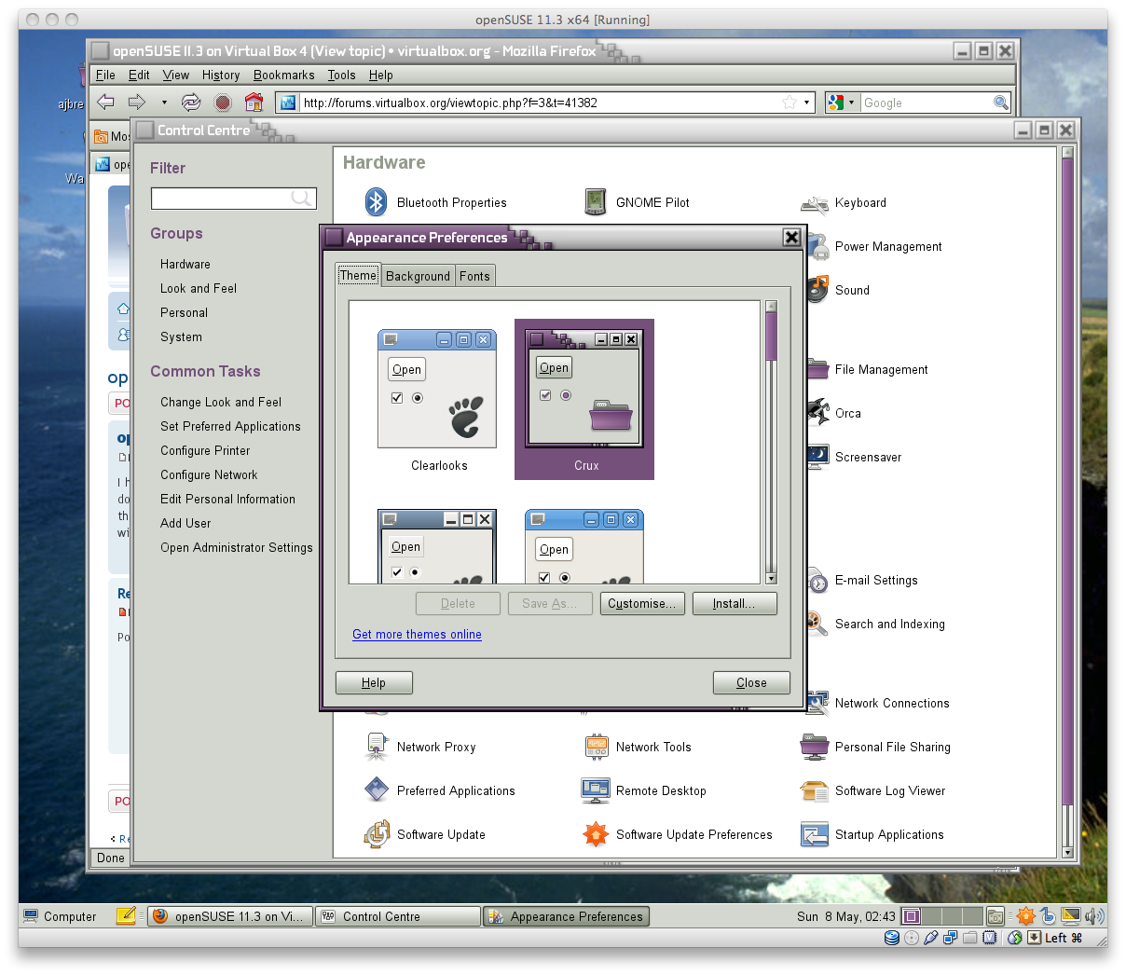1126x975 pixels.
Task: Open back/forward history dropdown arrow
Action: [x=164, y=103]
